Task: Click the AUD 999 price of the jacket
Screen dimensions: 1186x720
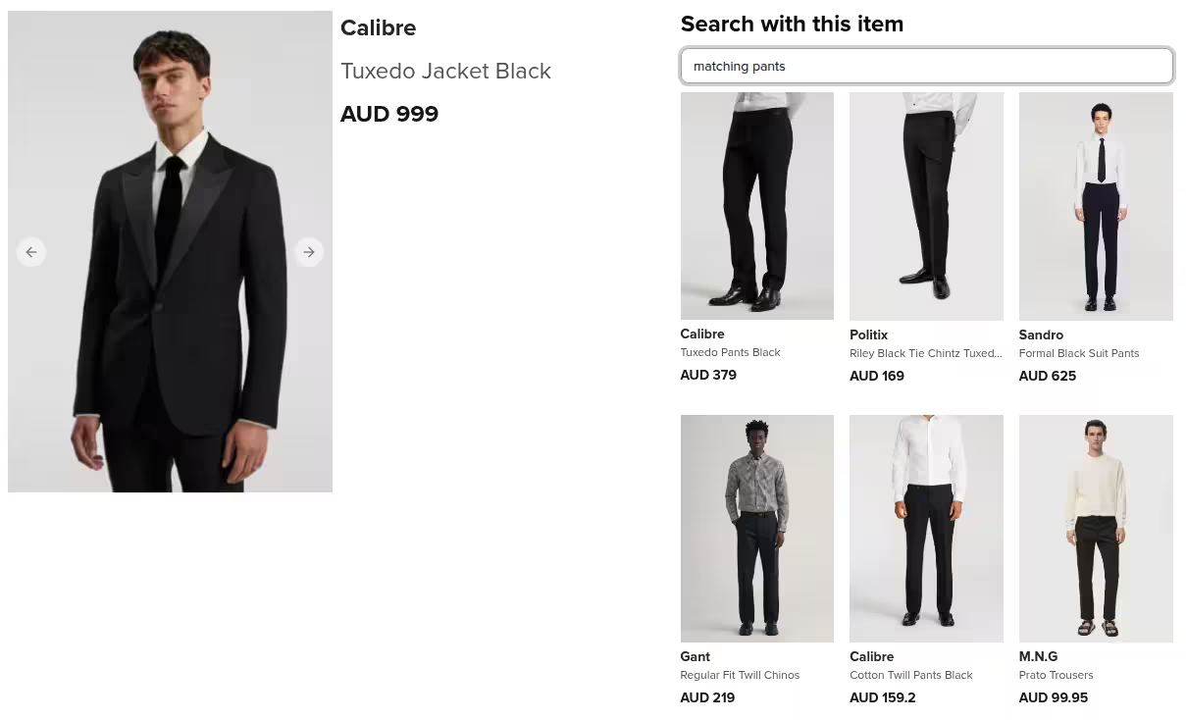Action: (389, 114)
